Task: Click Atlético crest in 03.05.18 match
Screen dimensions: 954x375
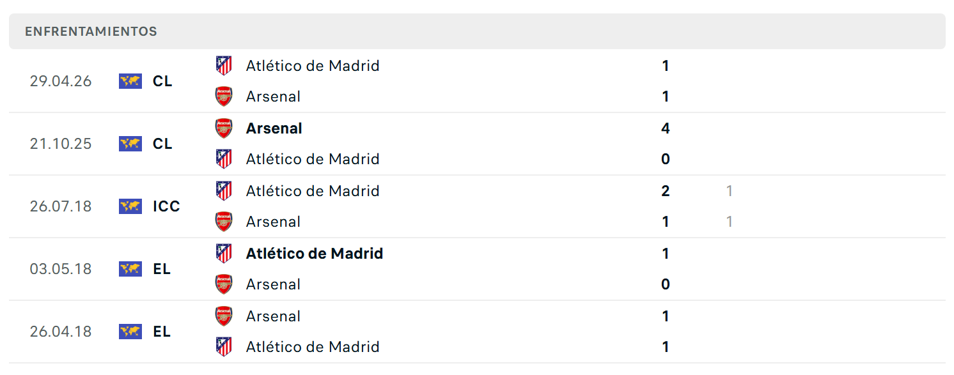Action: click(x=224, y=253)
